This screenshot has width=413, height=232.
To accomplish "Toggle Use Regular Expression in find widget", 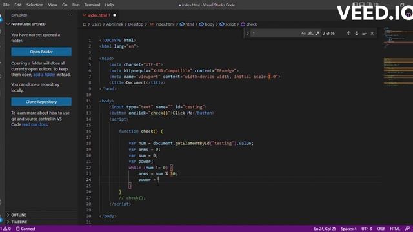I will click(317, 33).
